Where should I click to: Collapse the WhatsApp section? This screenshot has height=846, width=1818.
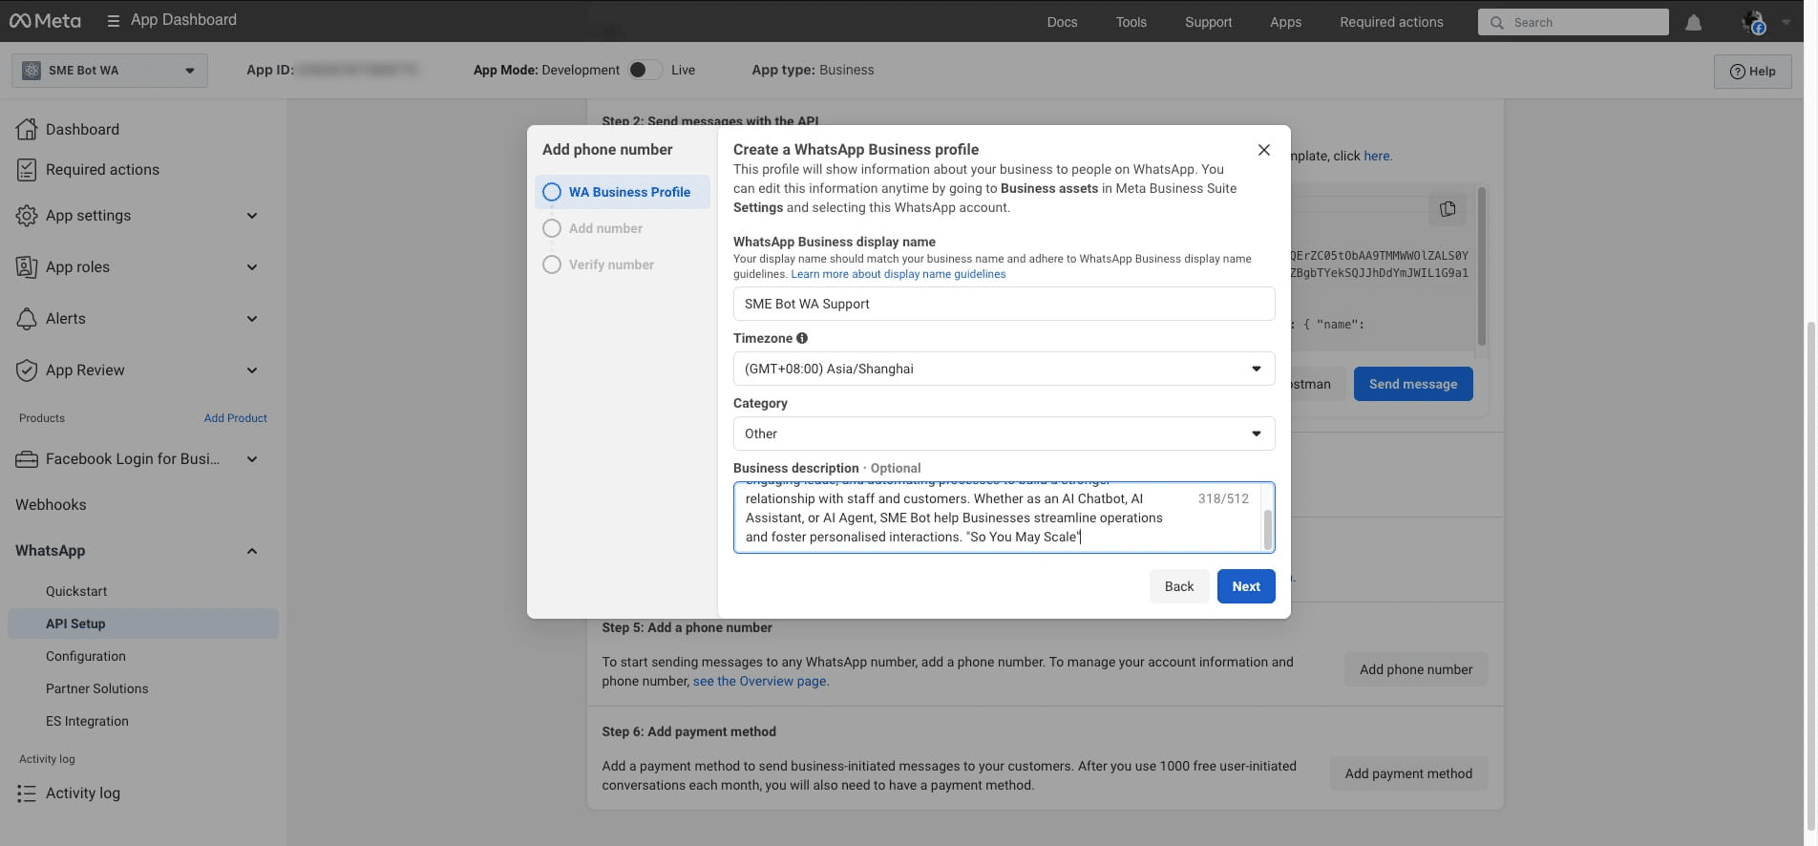tap(252, 551)
